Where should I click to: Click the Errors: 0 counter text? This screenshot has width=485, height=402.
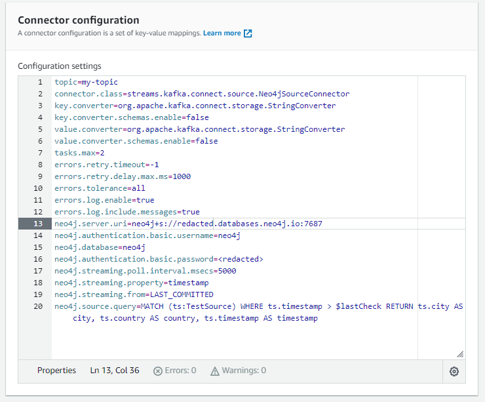[x=180, y=371]
